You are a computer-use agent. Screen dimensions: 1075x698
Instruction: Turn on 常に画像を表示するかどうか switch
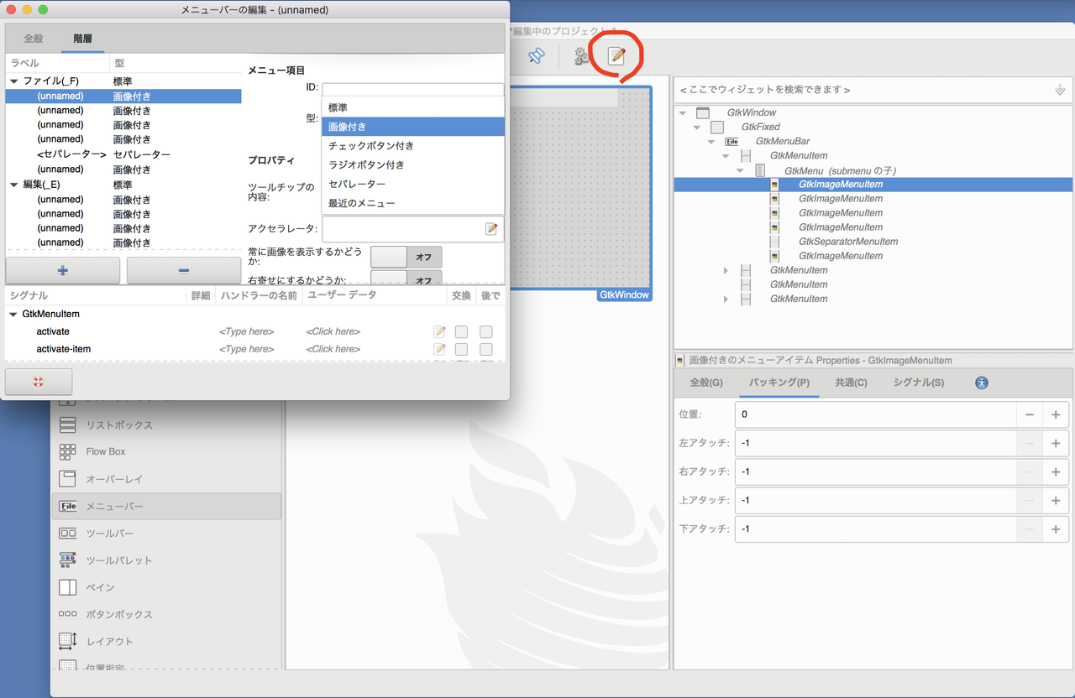pyautogui.click(x=406, y=257)
